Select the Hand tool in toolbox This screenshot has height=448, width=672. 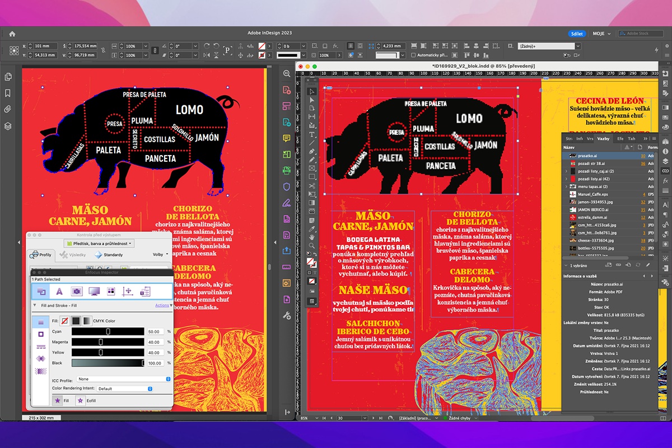pos(312,237)
